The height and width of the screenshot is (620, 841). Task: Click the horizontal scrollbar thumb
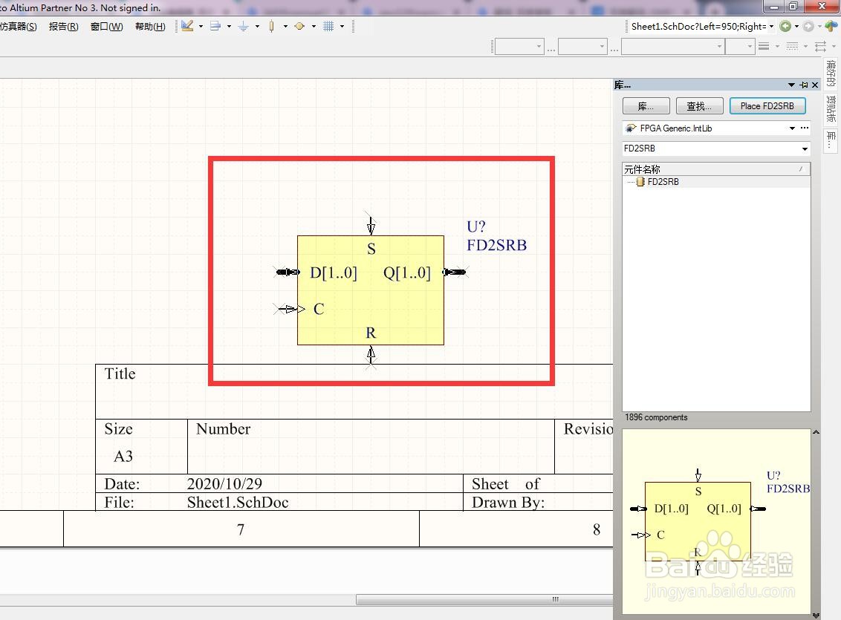pos(484,599)
